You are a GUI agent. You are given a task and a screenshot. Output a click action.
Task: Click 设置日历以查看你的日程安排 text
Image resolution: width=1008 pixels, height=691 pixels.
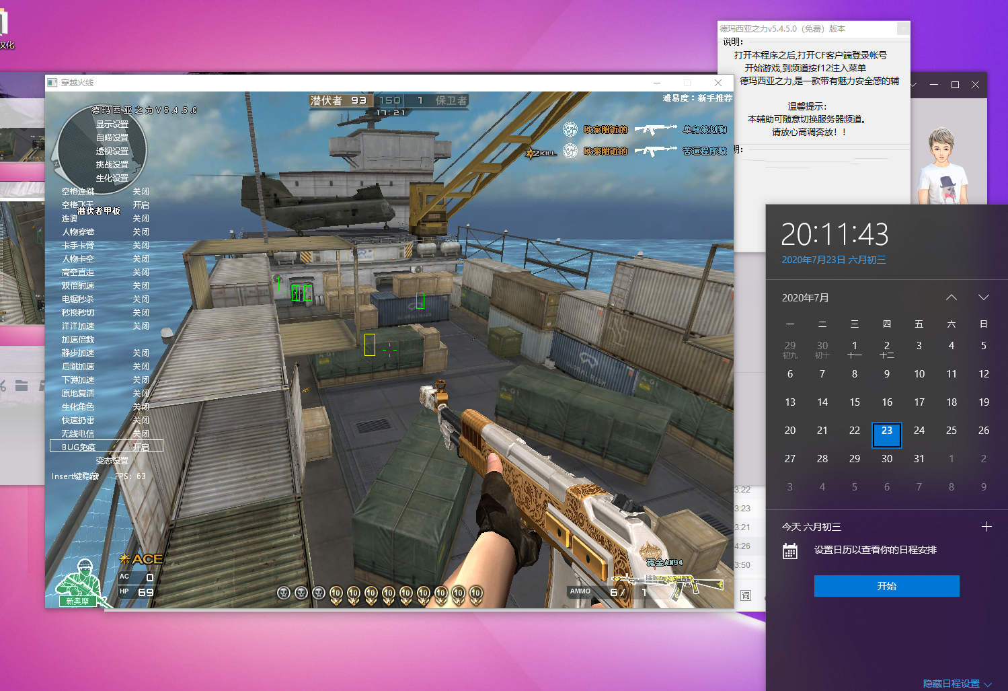coord(875,550)
